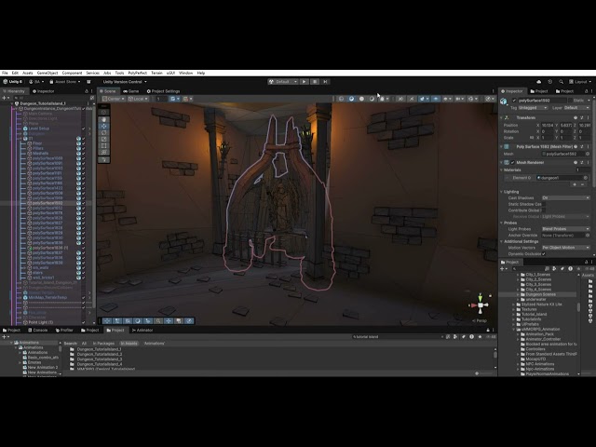596x447 pixels.
Task: Remove material slot with minus button
Action: [x=583, y=184]
